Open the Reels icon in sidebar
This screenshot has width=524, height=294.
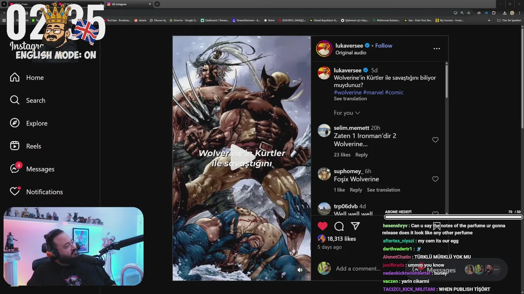[x=15, y=146]
